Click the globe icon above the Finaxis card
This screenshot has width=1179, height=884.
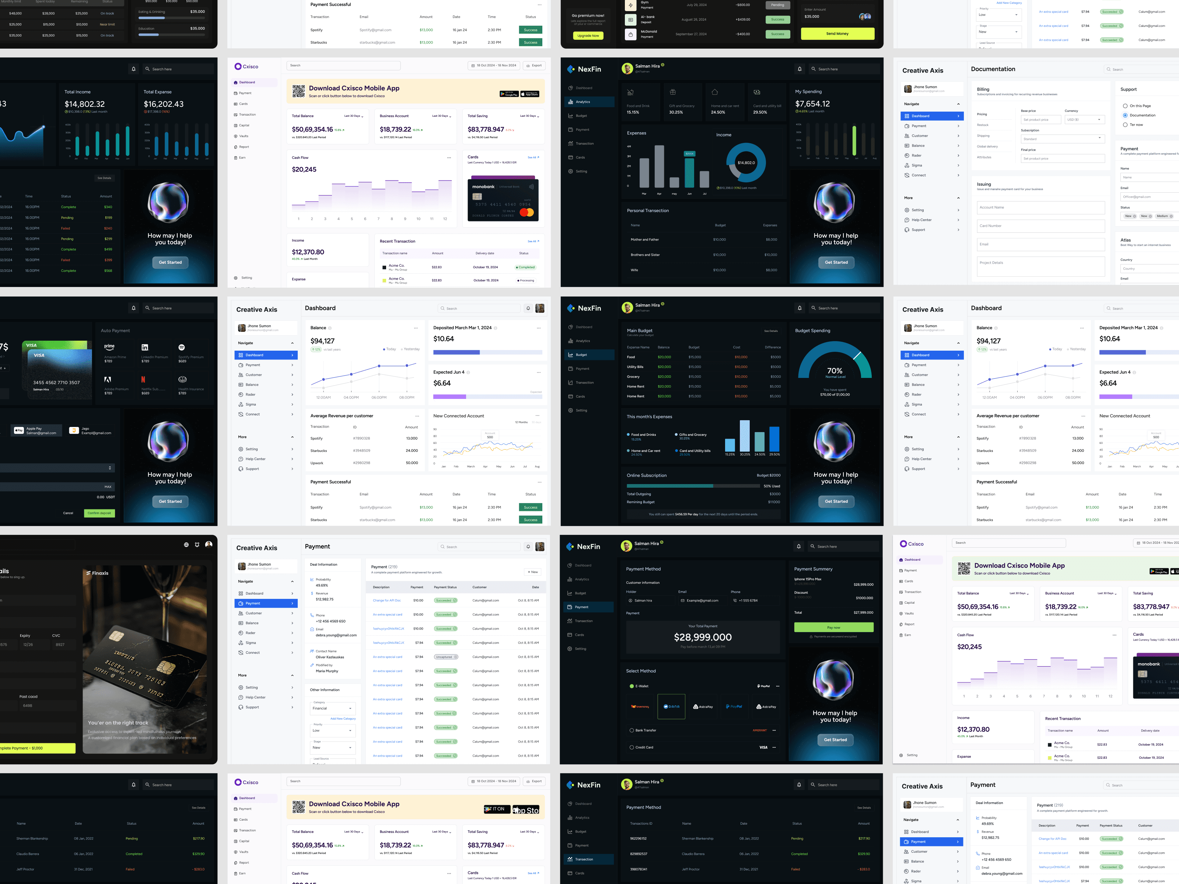(186, 544)
